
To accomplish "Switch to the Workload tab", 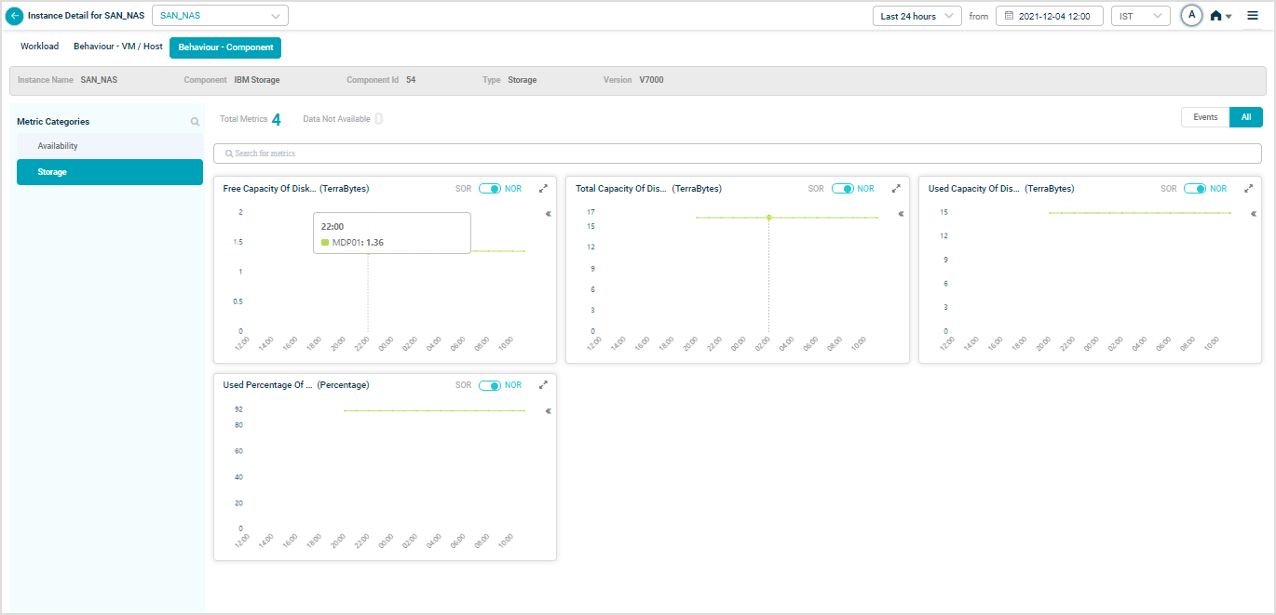I will pos(39,47).
